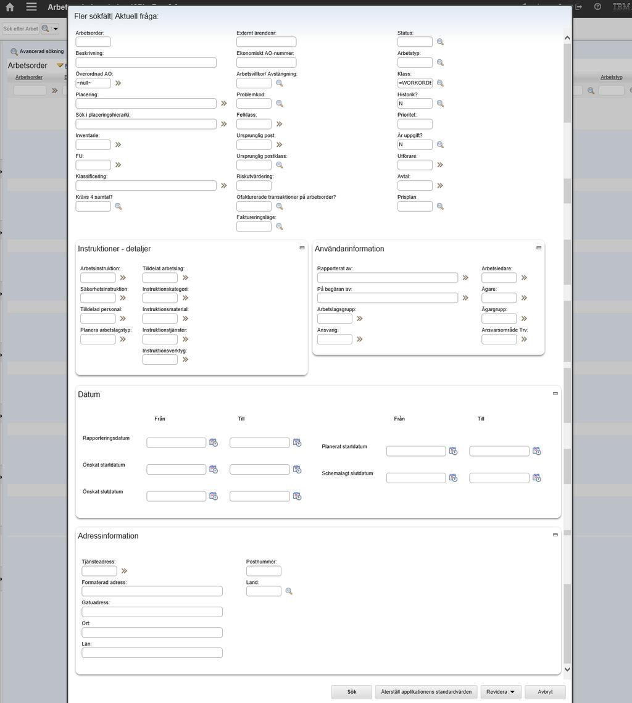The width and height of the screenshot is (632, 703).
Task: Click the Riskutvärdering input field
Action: pyautogui.click(x=254, y=186)
